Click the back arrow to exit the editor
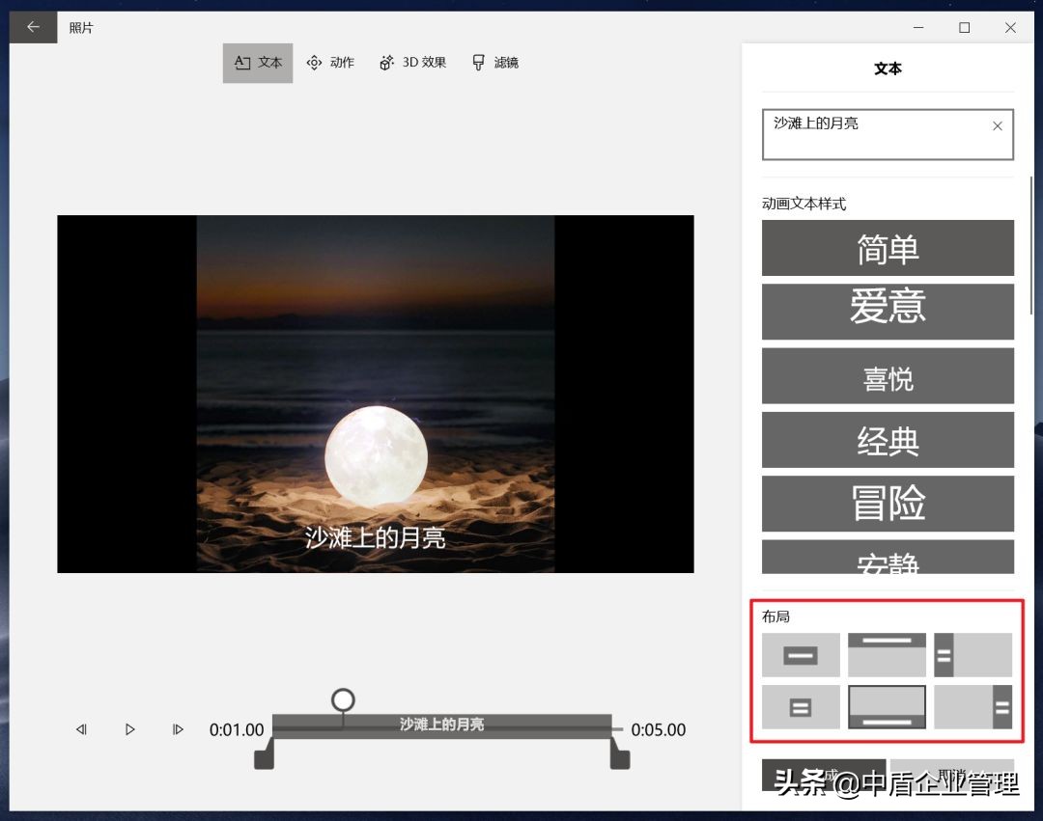Image resolution: width=1043 pixels, height=821 pixels. click(33, 27)
